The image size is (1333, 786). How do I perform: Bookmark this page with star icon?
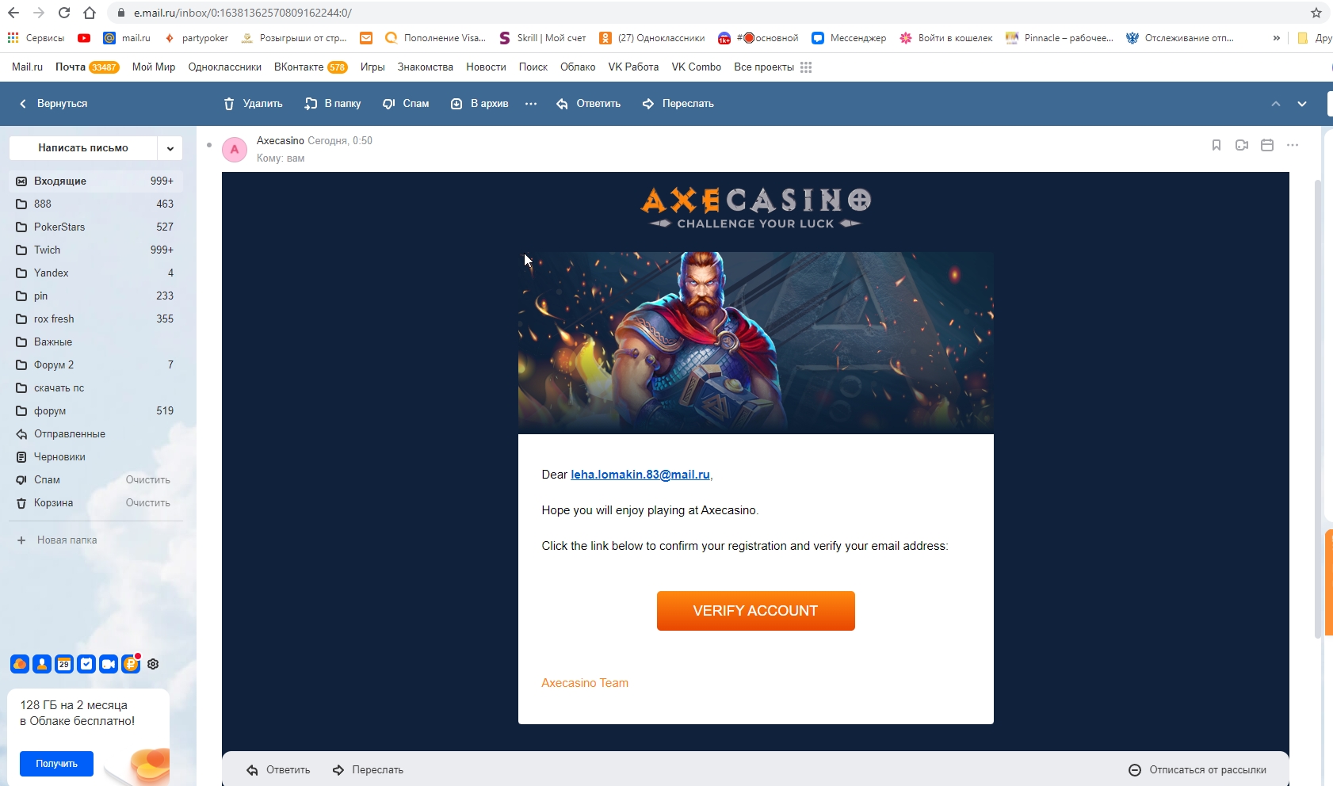click(1316, 13)
